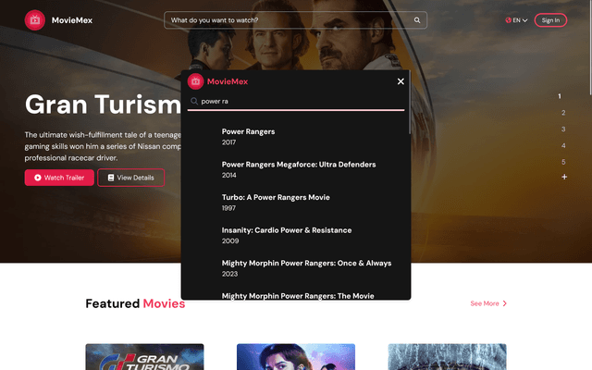Go to hero slide 4

[563, 145]
